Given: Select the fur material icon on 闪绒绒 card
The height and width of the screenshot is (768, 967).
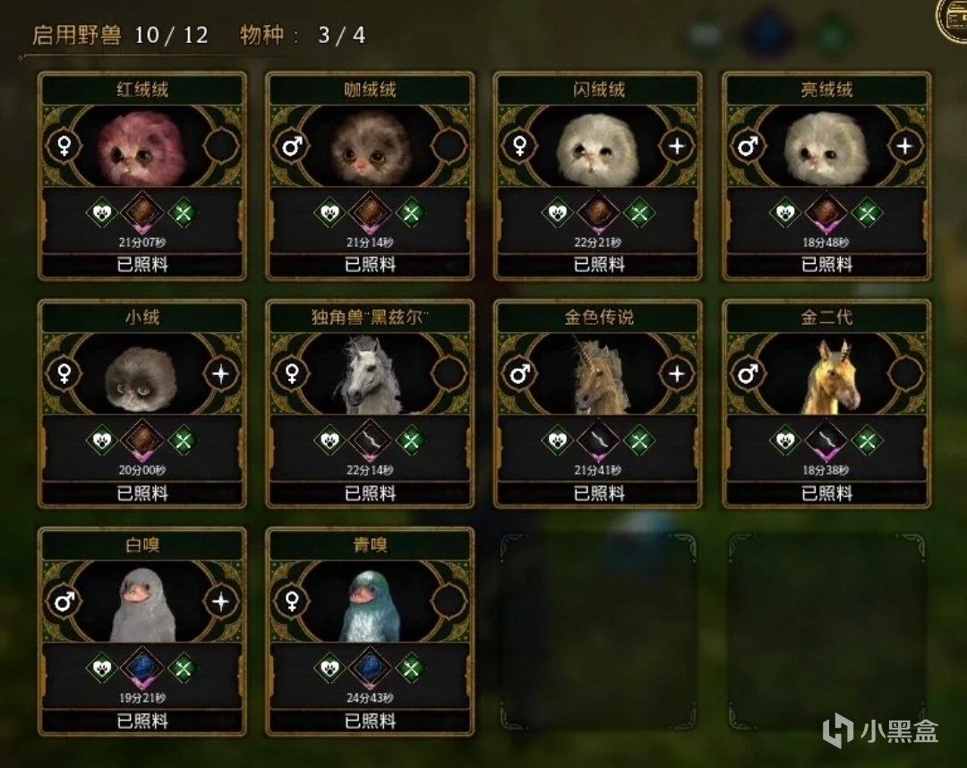Looking at the screenshot, I should pyautogui.click(x=597, y=213).
